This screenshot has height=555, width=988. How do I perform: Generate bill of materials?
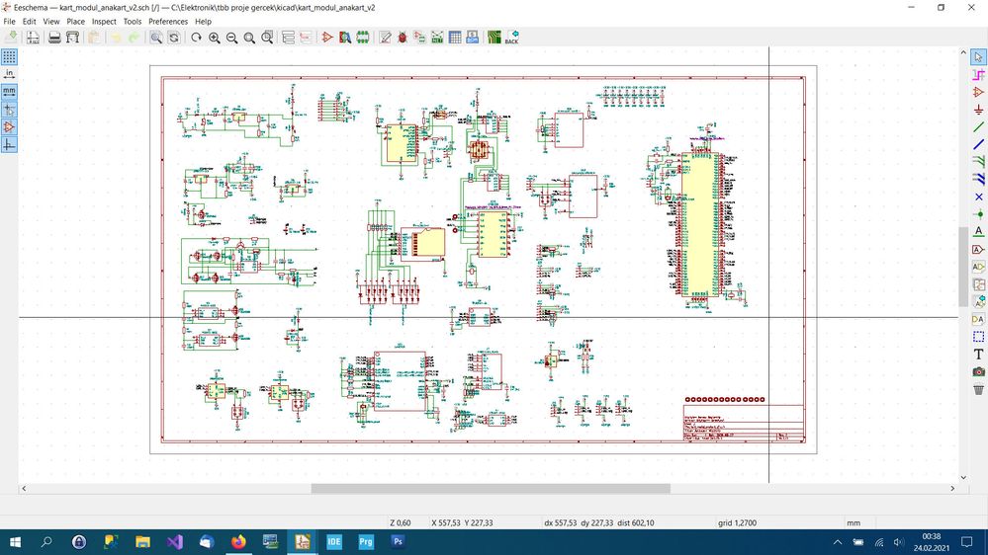click(x=473, y=38)
